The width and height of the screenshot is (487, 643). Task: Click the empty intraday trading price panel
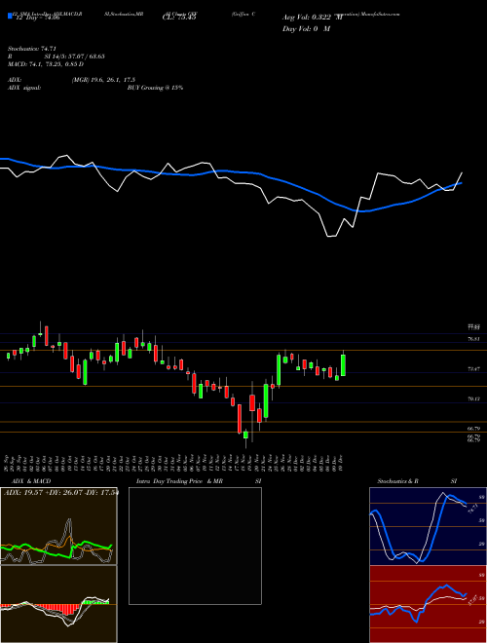pos(195,546)
